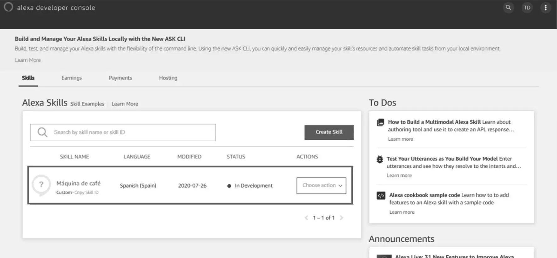Click How to Build a Multimodal Alexa Skill title
This screenshot has height=258, width=557.
point(434,122)
